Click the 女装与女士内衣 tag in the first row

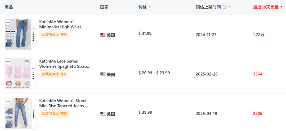coord(54,35)
